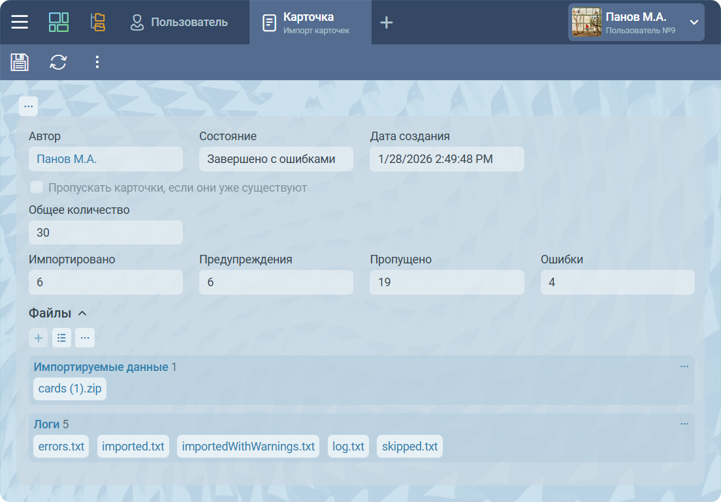
Task: Open the ellipsis menu for Логи group
Action: coord(684,424)
